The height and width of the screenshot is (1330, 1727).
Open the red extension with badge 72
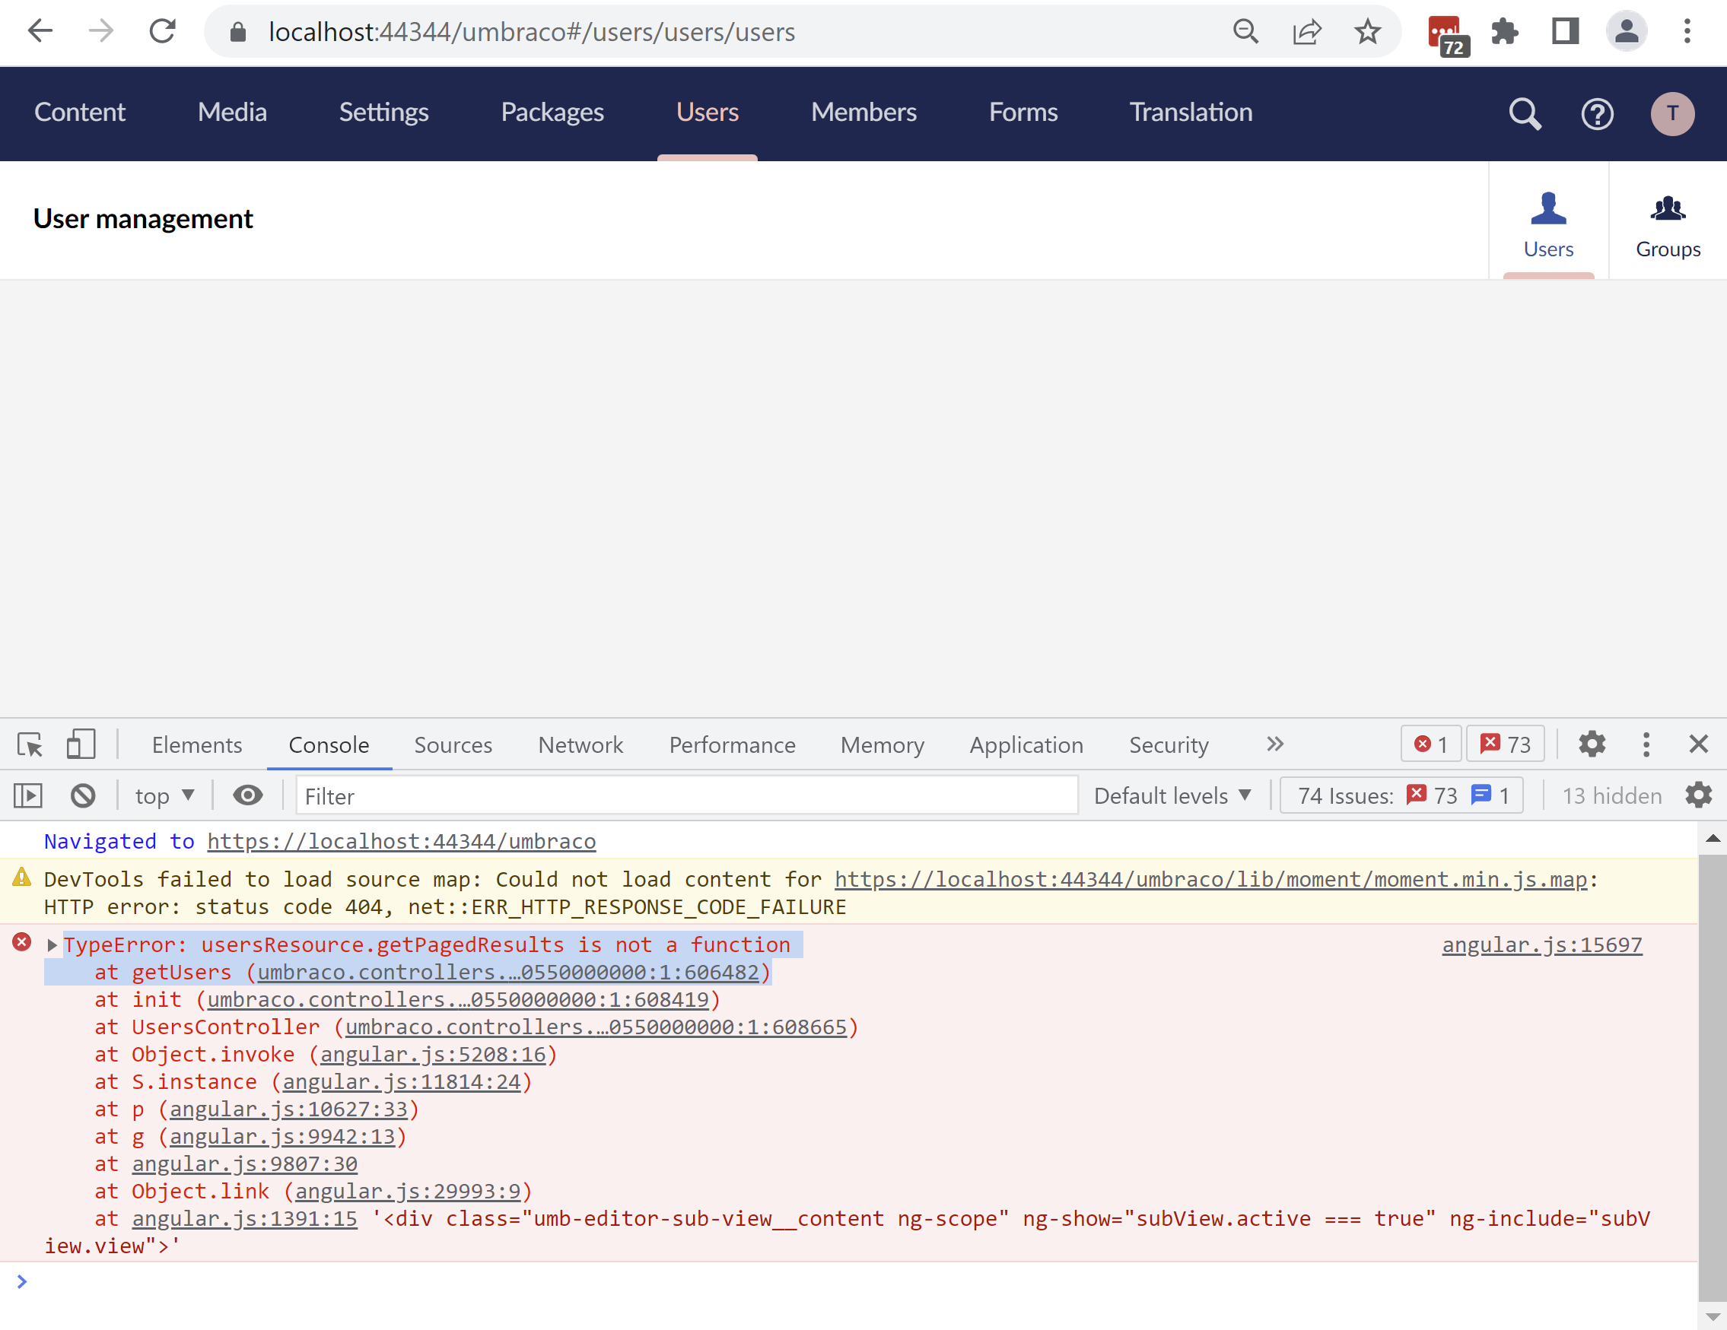[1448, 35]
